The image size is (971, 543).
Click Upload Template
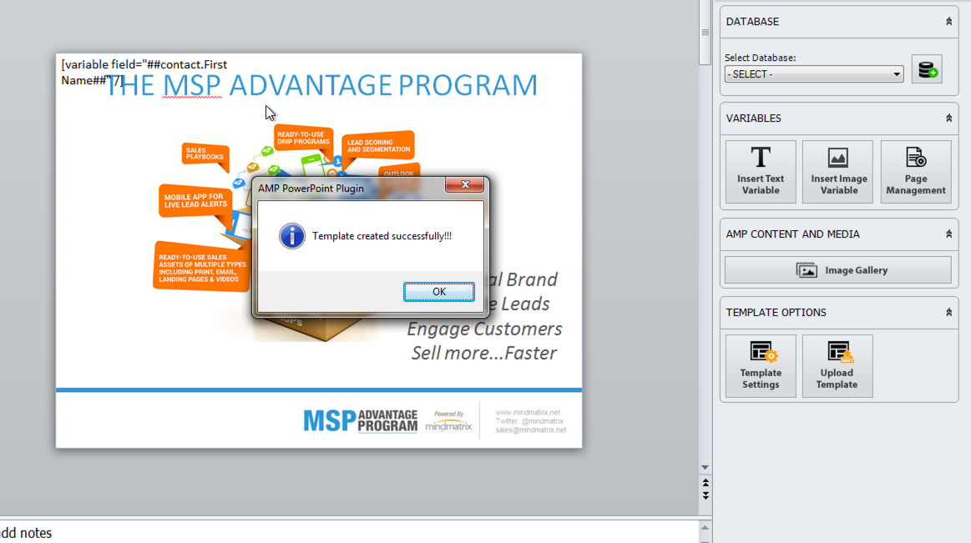coord(837,366)
